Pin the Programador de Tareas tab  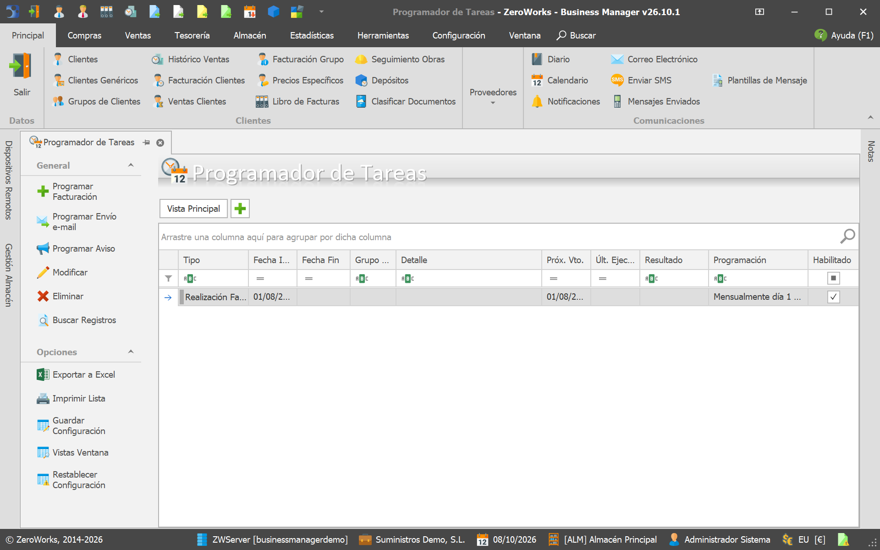(146, 143)
